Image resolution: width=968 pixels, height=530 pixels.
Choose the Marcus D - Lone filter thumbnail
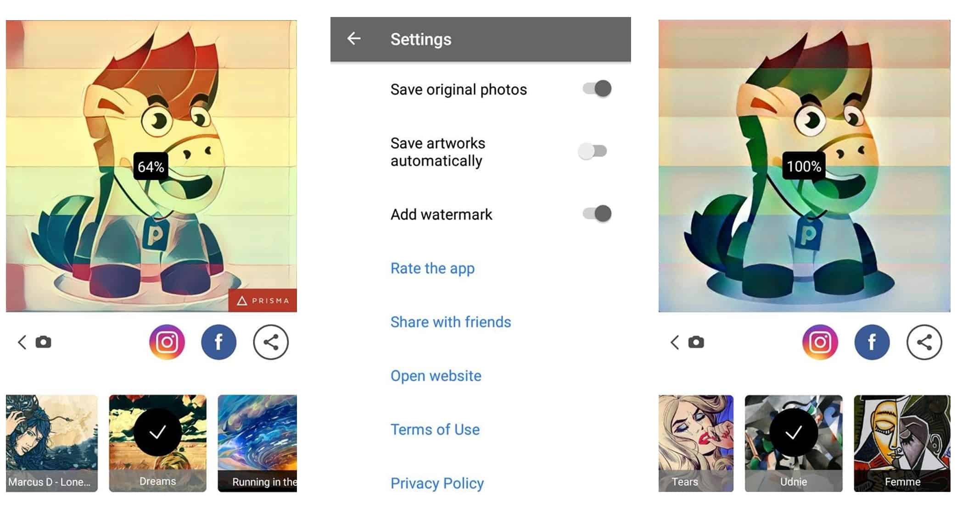pyautogui.click(x=52, y=443)
